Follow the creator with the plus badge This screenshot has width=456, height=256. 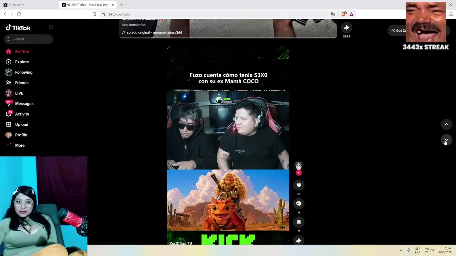[x=299, y=173]
